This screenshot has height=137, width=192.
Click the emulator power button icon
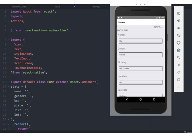[178, 13]
